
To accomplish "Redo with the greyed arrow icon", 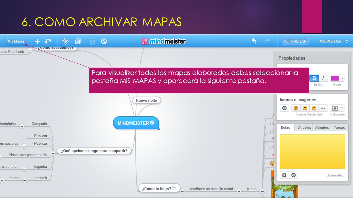I will [267, 41].
